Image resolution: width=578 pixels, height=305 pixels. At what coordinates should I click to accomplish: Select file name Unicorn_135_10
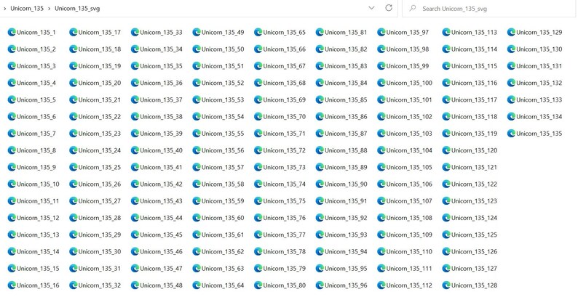point(38,184)
